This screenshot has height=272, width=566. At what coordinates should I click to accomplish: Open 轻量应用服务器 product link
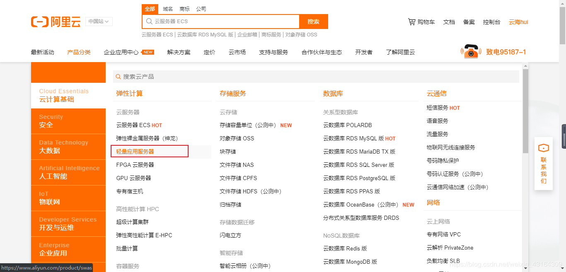pyautogui.click(x=135, y=152)
